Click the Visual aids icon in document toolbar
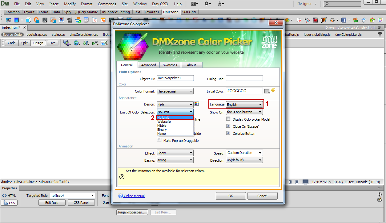386x223 pixels. (105, 43)
